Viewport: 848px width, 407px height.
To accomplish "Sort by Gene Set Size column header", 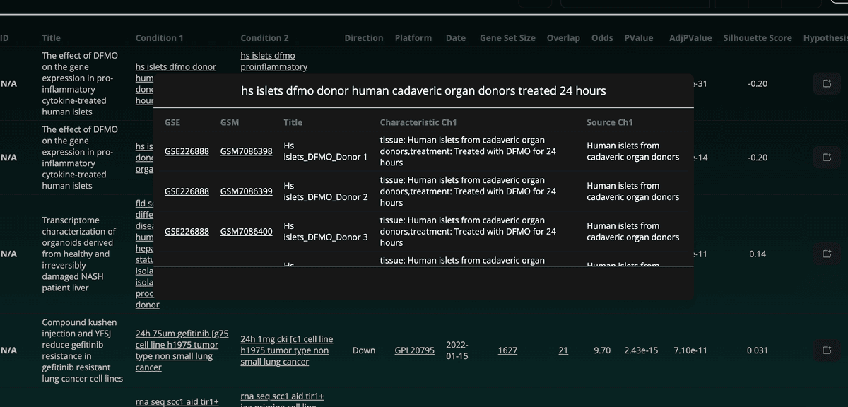I will click(507, 38).
